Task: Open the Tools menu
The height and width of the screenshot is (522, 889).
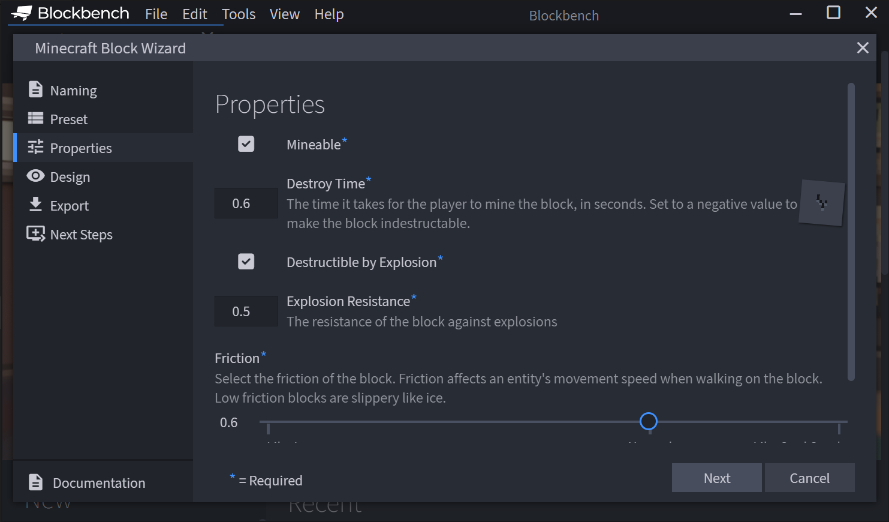Action: pyautogui.click(x=239, y=14)
